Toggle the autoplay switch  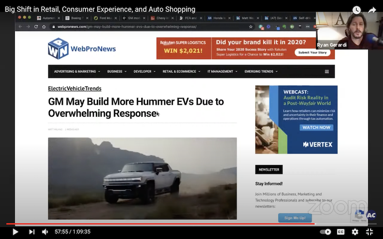(x=326, y=232)
